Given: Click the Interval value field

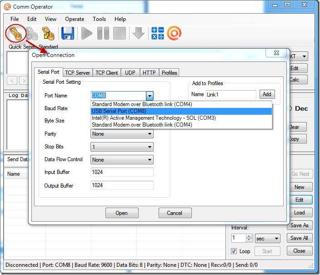Looking at the screenshot, I should [239, 238].
